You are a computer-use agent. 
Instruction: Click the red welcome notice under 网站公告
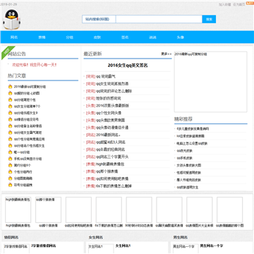(x=35, y=65)
